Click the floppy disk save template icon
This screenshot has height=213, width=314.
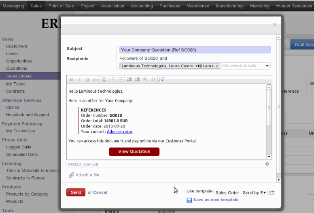pos(189,200)
